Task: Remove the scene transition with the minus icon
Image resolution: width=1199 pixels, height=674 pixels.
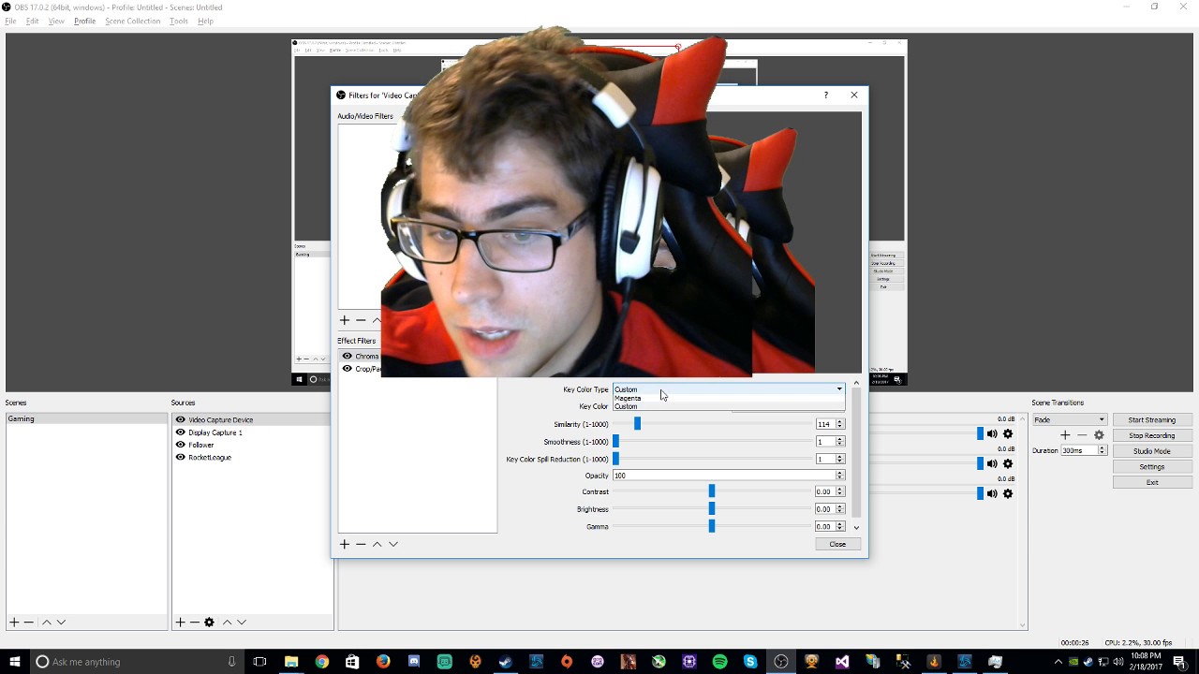Action: point(1082,435)
